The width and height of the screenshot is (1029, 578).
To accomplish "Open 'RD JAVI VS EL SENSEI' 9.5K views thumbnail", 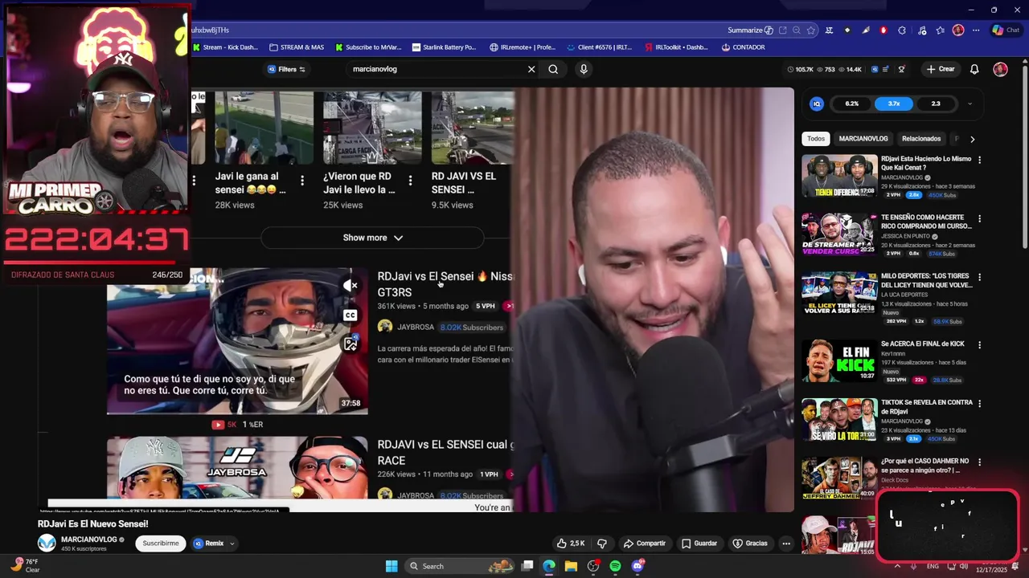I will [x=472, y=128].
